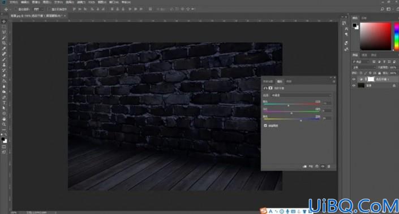This screenshot has width=399, height=214.
Task: Toggle the Preserve Luminosity checkbox
Action: coord(265,125)
